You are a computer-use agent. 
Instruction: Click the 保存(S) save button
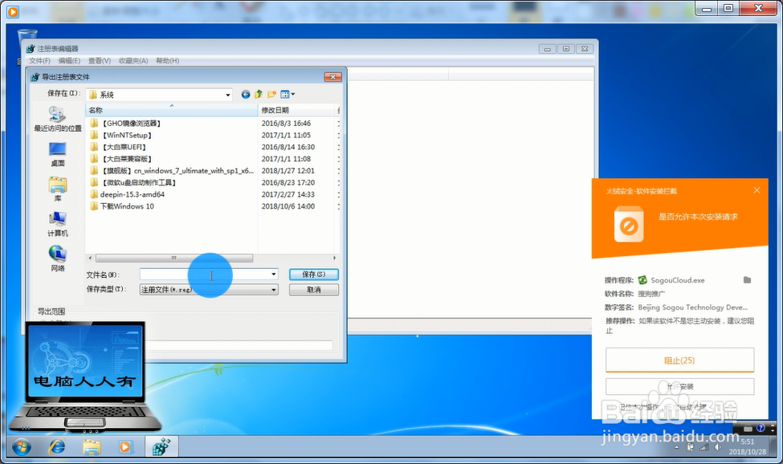click(x=313, y=275)
